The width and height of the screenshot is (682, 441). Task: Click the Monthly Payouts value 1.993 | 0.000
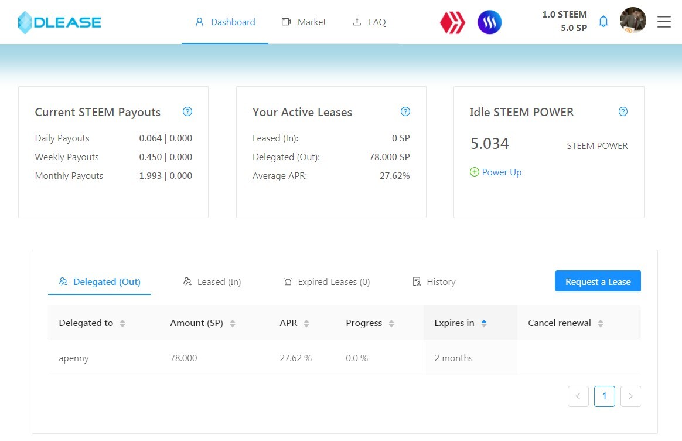[x=166, y=175]
